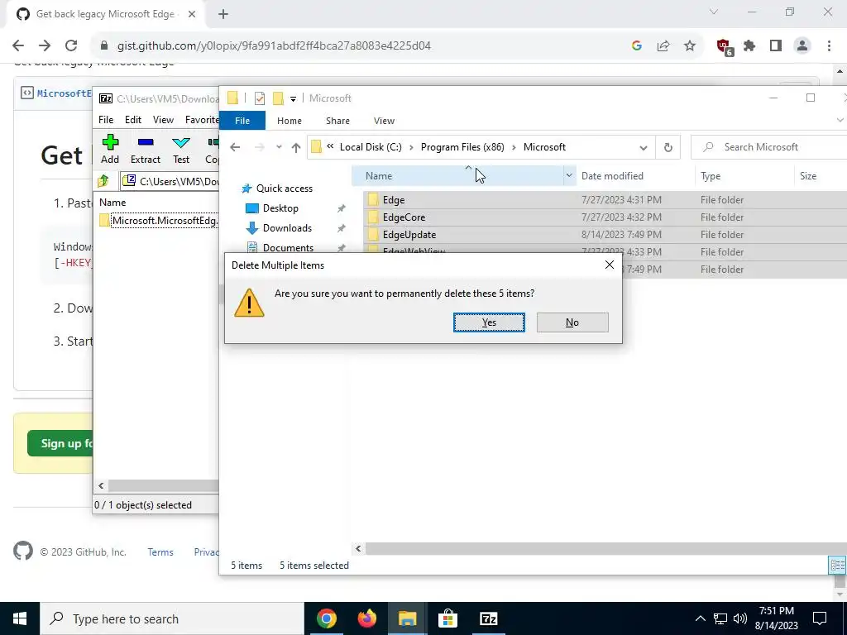
Task: Click the Explorer properties quick-access icon
Action: point(260,98)
